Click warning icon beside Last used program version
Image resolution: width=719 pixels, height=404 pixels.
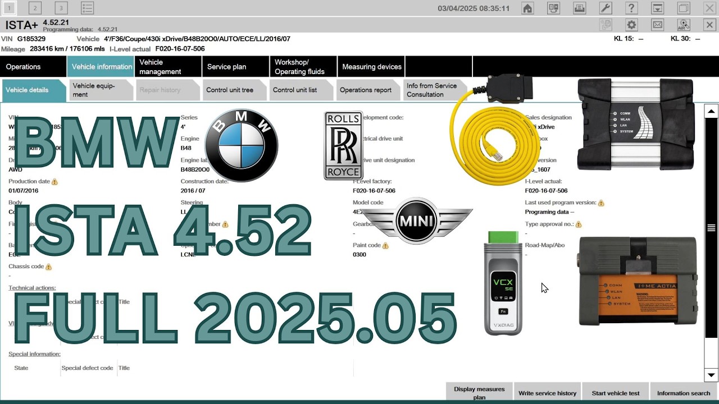pos(601,203)
